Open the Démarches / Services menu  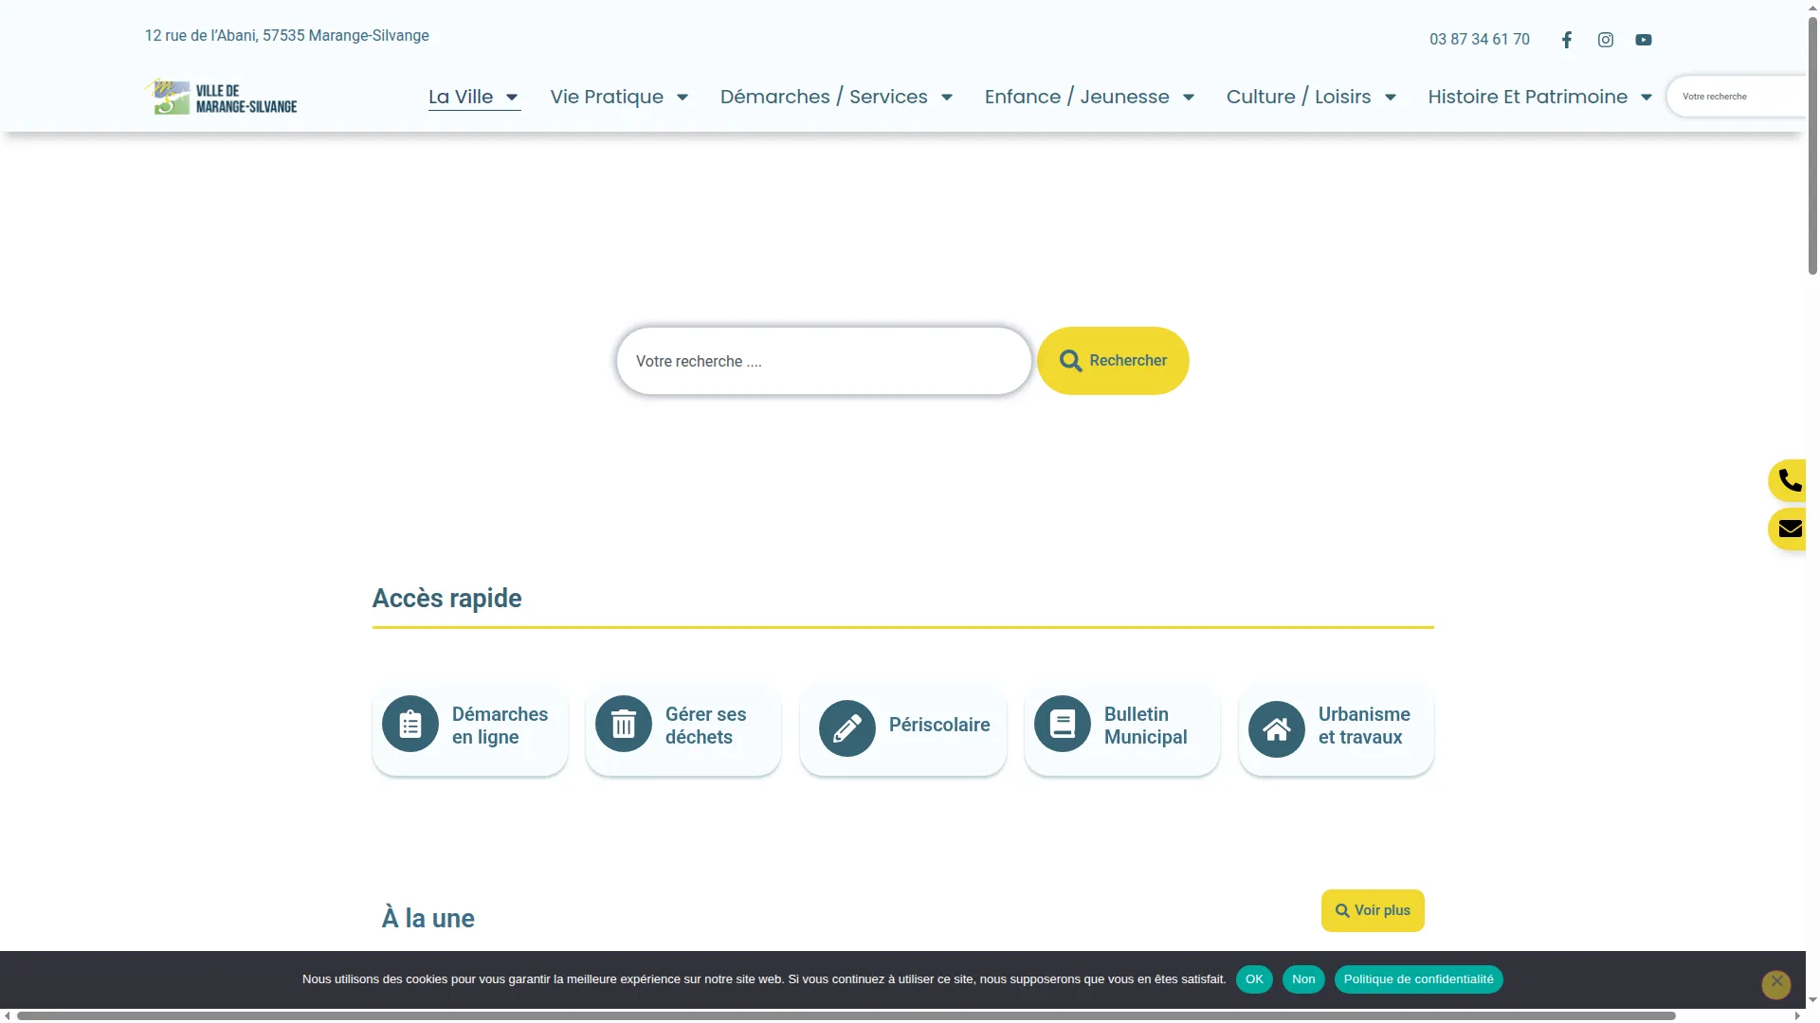pos(824,97)
